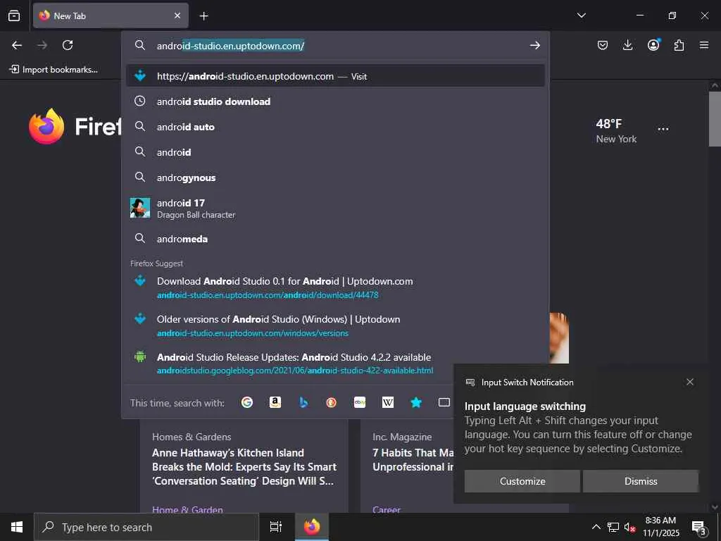Select 'android auto' search suggestion

tap(335, 127)
